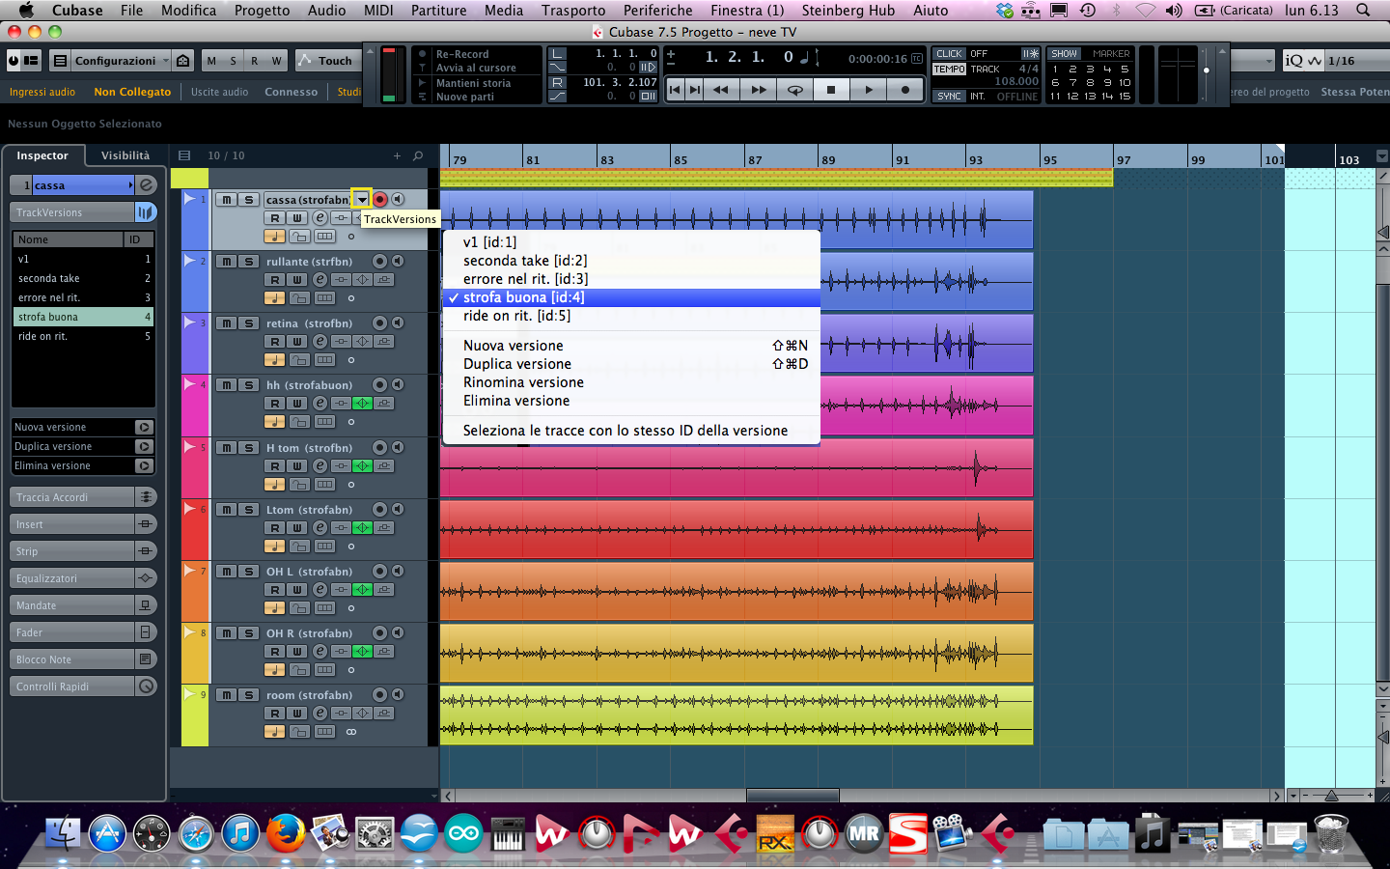
Task: Choose 'ride on rit. [id:5]' version
Action: click(631, 316)
